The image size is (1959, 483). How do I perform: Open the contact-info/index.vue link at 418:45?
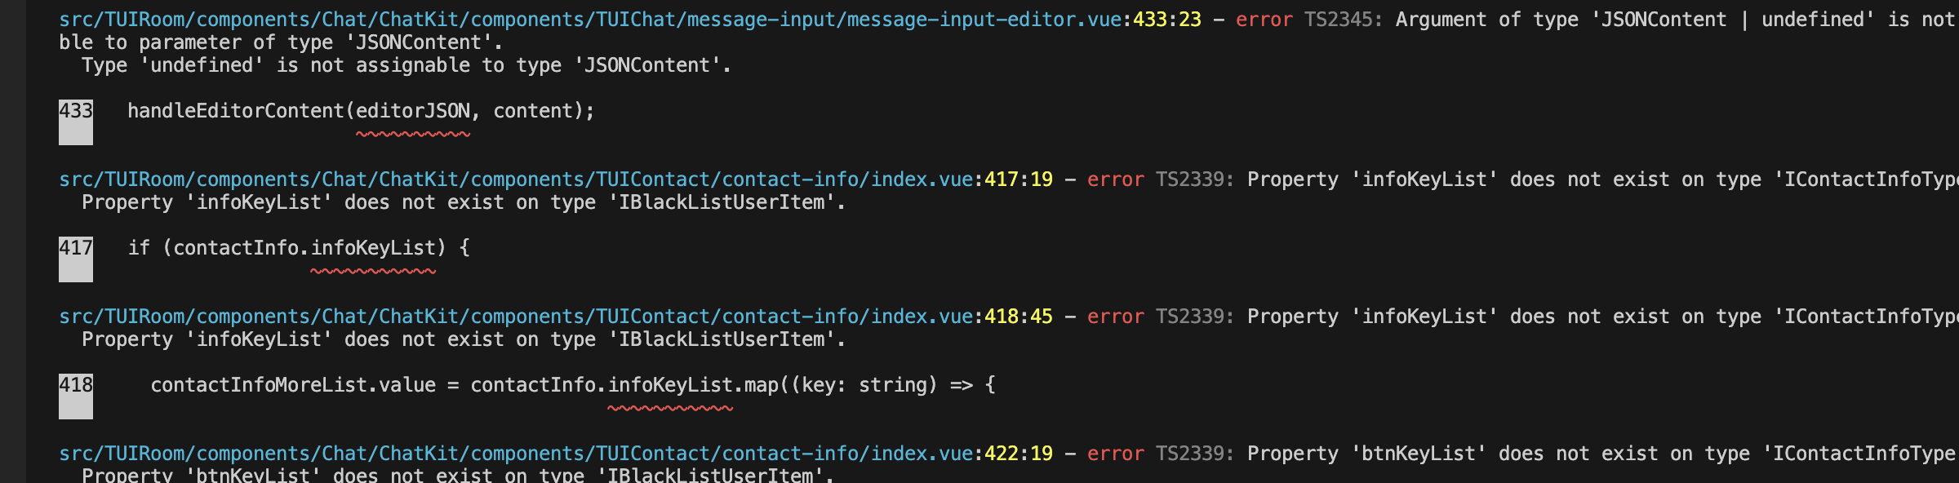coord(516,317)
